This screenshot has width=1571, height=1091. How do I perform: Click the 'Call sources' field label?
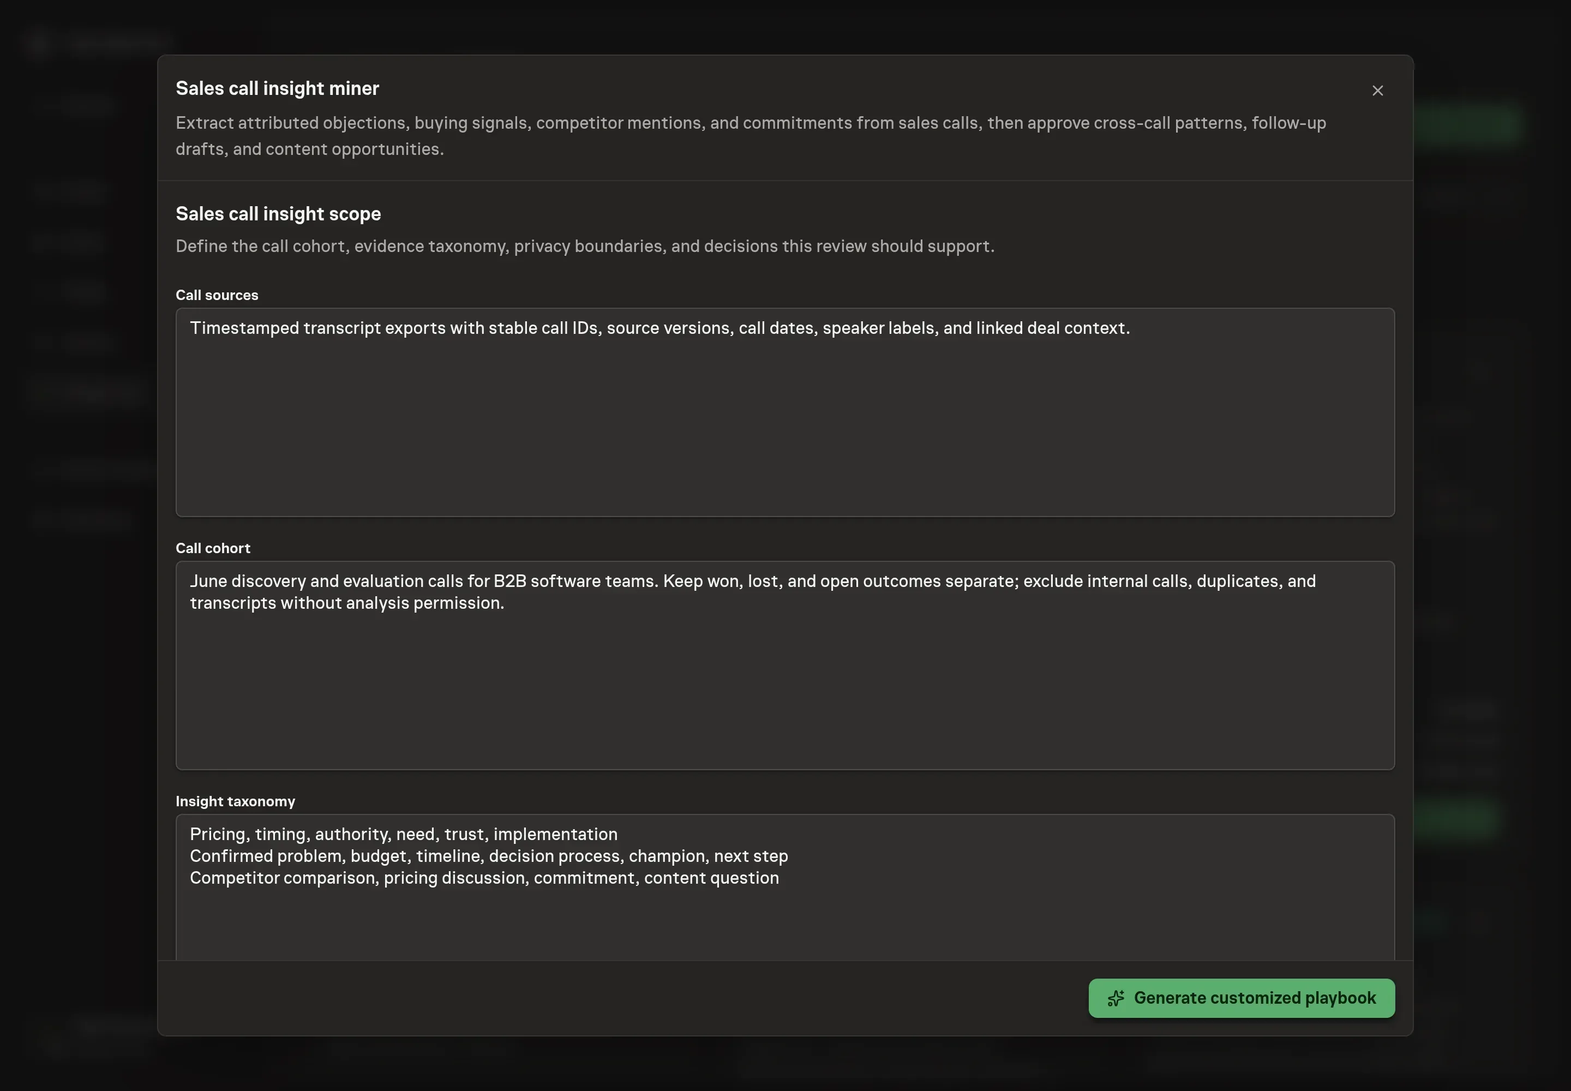click(x=217, y=295)
